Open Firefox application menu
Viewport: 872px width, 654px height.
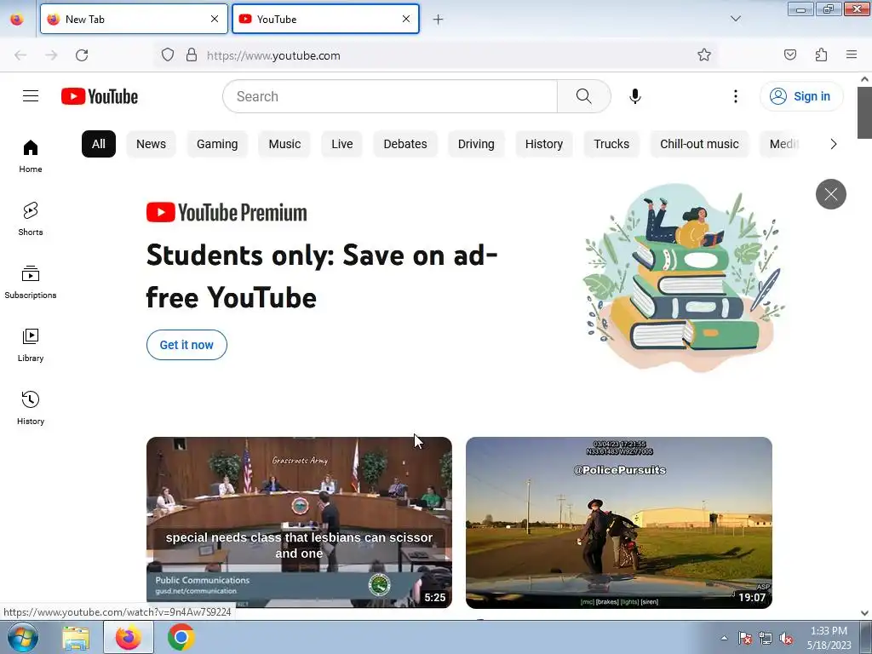(x=852, y=54)
